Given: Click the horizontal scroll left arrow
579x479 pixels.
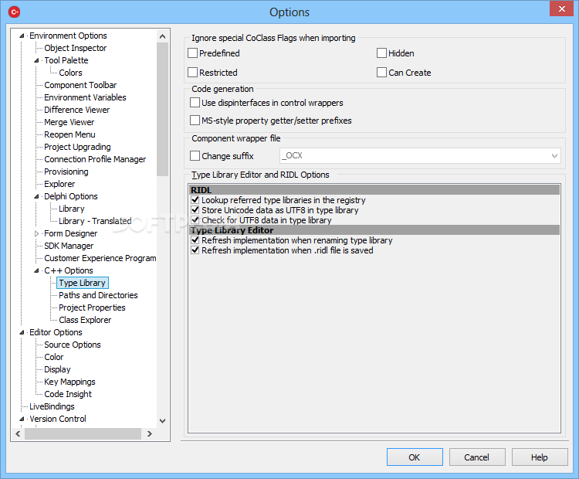Looking at the screenshot, I should coord(18,434).
